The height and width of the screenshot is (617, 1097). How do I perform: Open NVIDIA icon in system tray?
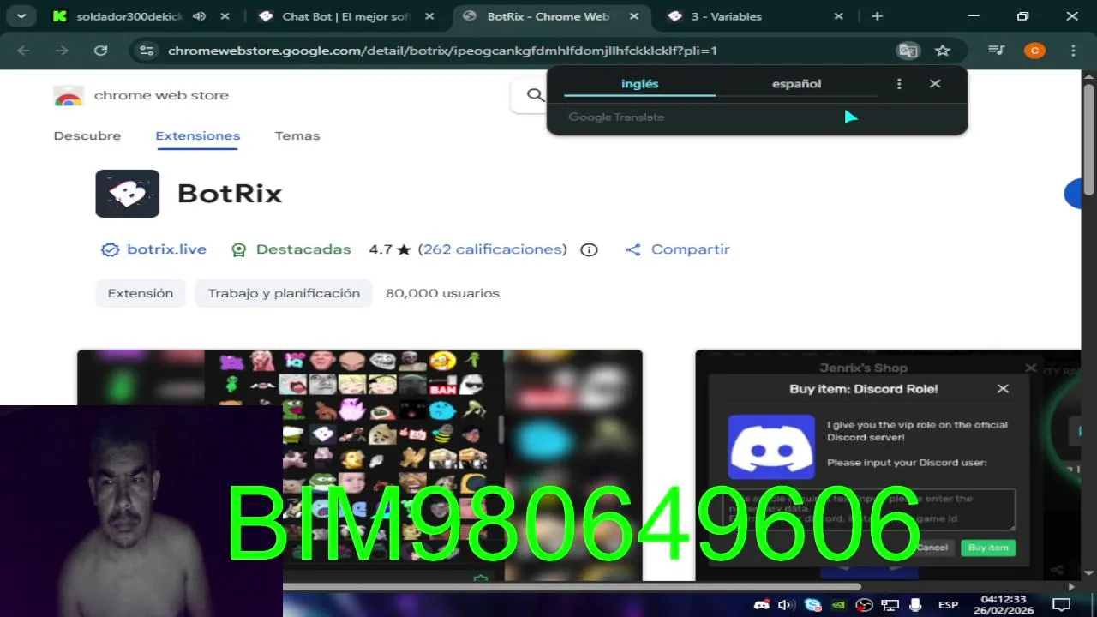point(839,605)
